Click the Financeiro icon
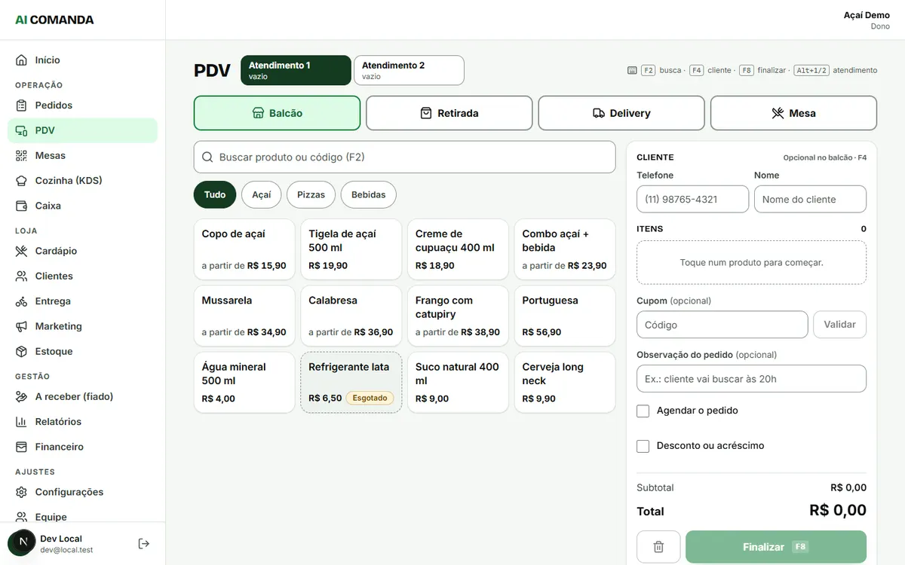Screen dimensions: 905x565 click(21, 447)
